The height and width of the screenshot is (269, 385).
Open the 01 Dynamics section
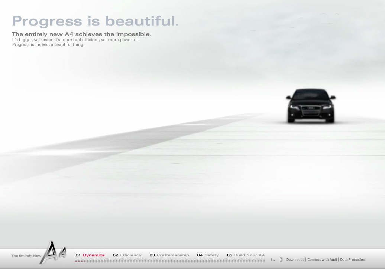click(x=90, y=255)
